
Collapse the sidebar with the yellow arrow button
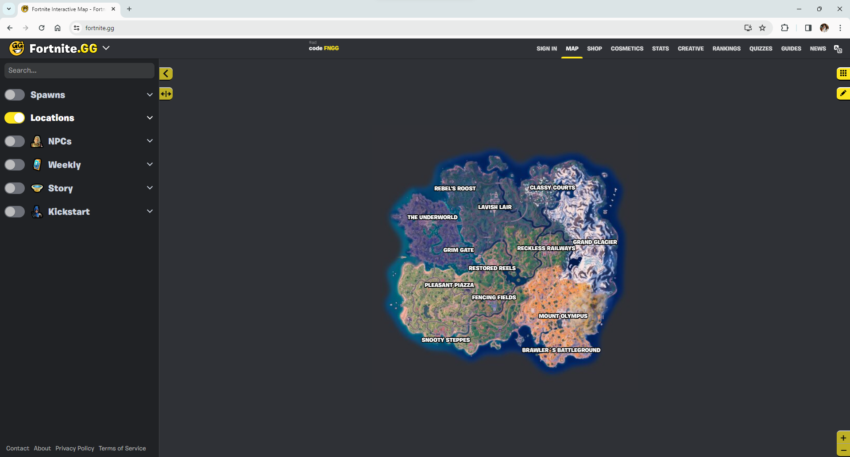(166, 74)
